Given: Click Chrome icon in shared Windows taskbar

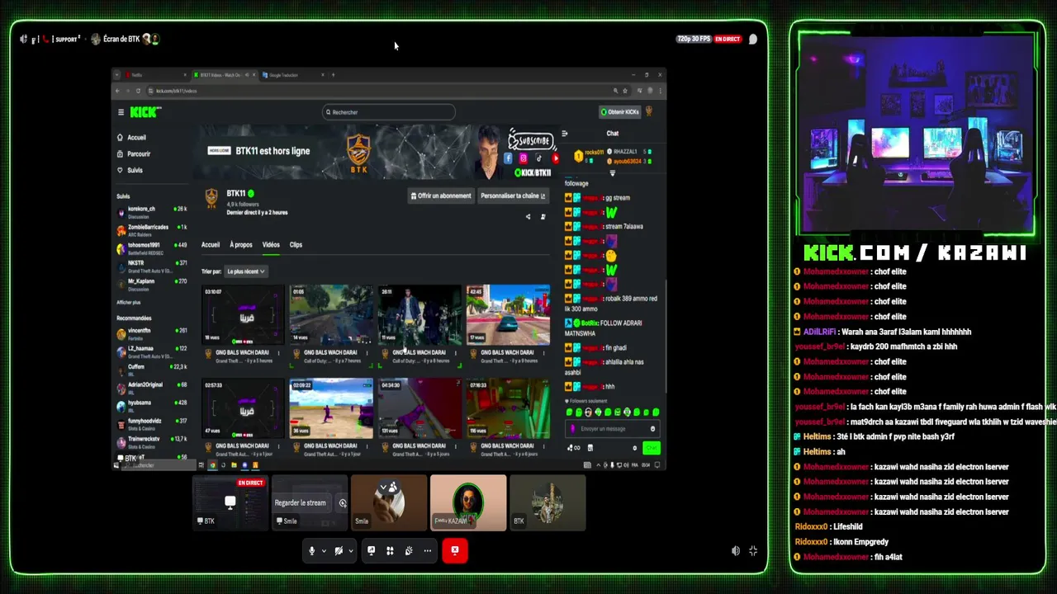Looking at the screenshot, I should coord(212,465).
